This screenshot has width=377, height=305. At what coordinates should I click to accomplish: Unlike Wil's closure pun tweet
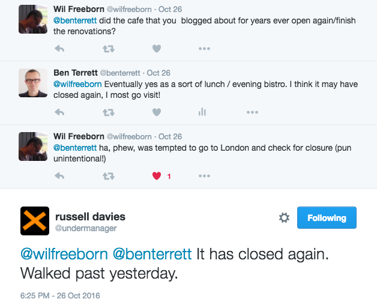157,176
